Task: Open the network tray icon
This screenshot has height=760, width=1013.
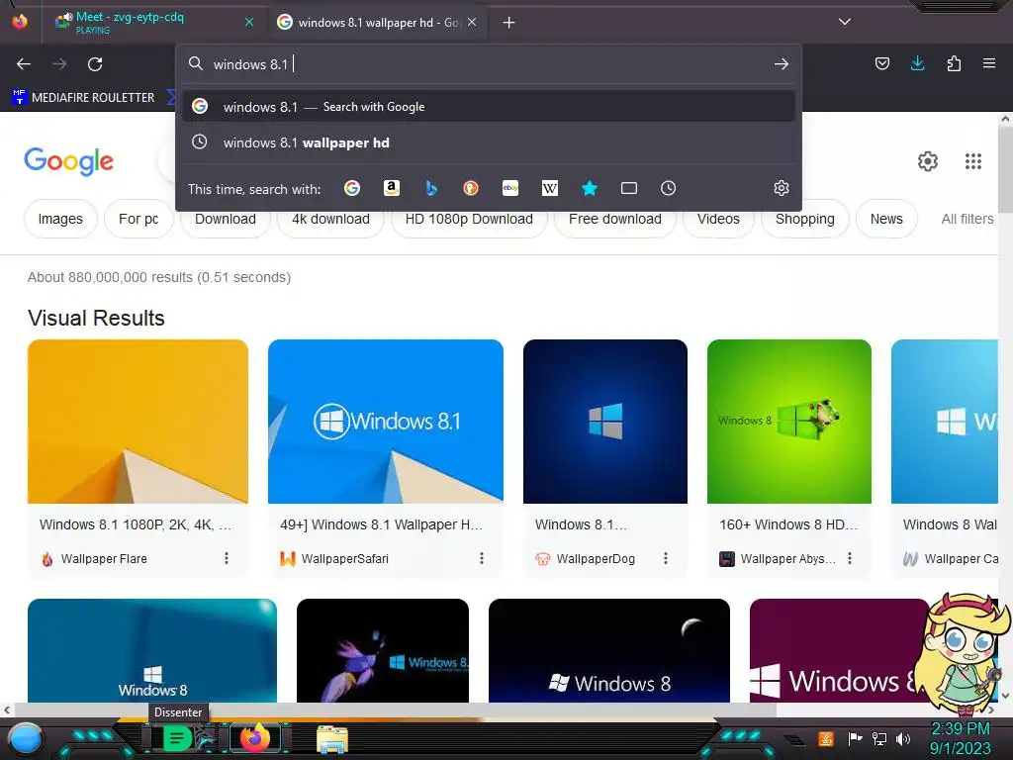Action: click(878, 738)
